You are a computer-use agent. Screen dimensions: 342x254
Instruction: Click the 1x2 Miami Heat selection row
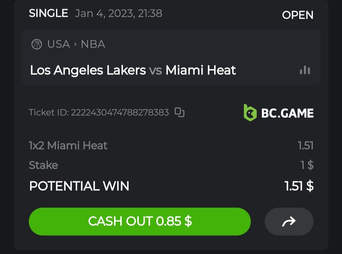coord(68,146)
